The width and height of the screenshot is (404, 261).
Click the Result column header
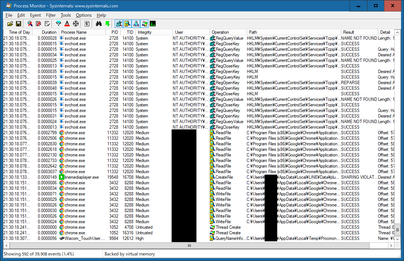[x=360, y=32]
